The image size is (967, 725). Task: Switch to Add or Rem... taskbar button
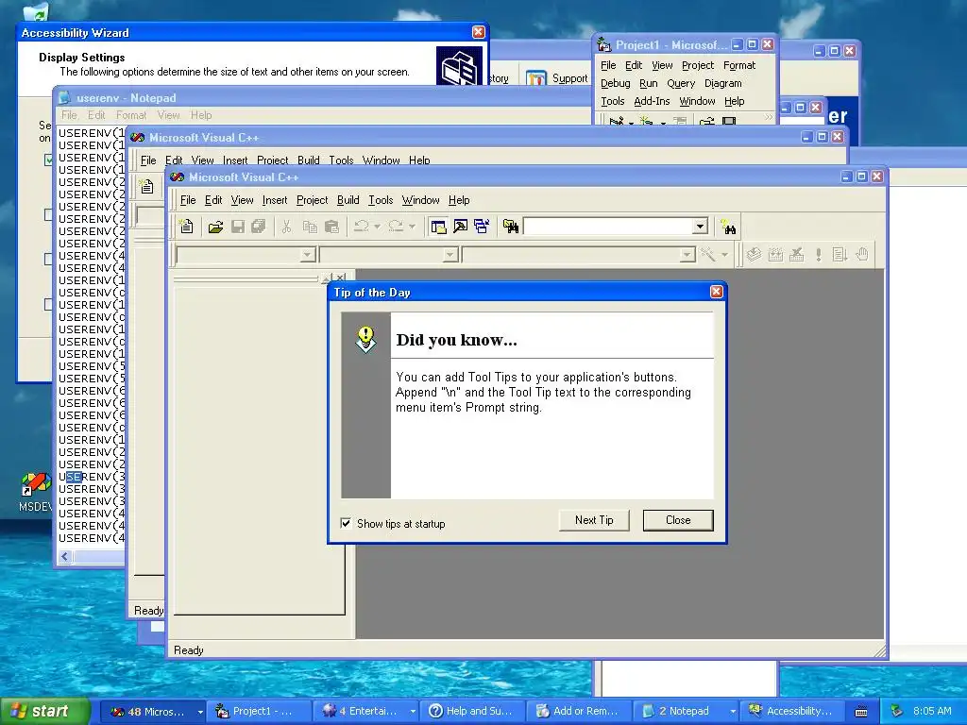579,712
